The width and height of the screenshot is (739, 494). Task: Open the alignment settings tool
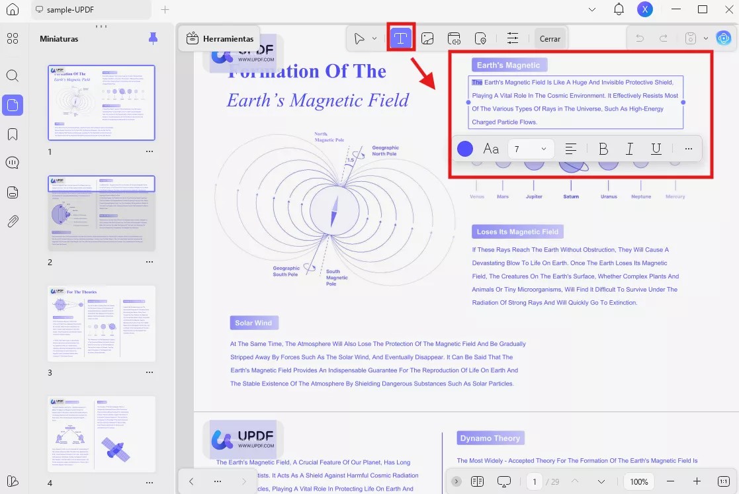(512, 38)
